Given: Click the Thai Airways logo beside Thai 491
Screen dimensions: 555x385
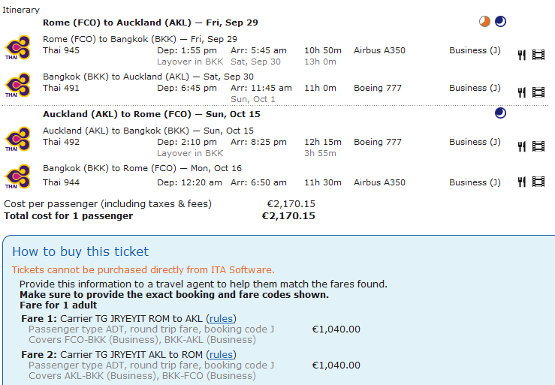Looking at the screenshot, I should click(17, 84).
